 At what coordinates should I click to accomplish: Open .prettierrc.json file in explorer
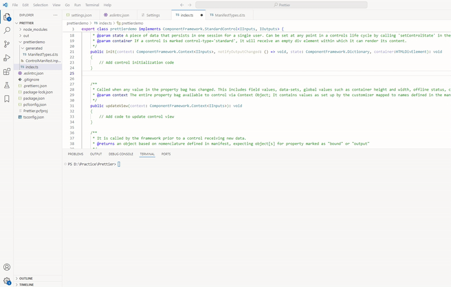click(37, 86)
